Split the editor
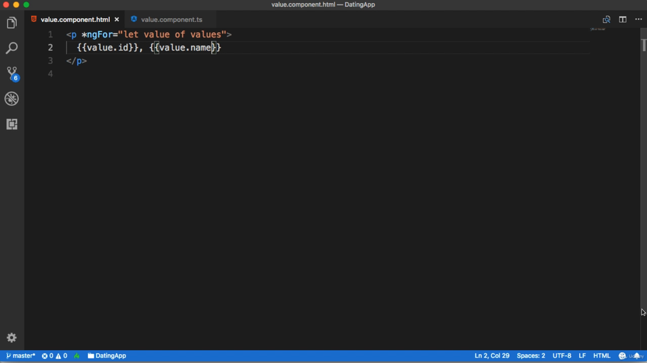The height and width of the screenshot is (363, 647). click(x=622, y=19)
